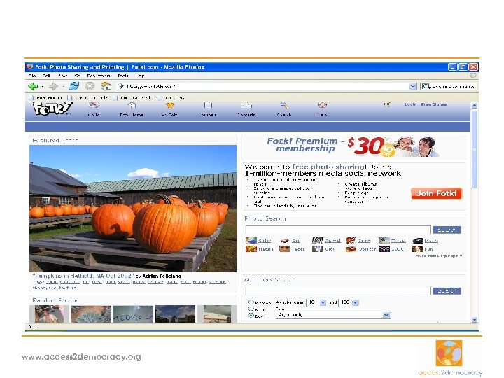Reload the page with the Refresh icon
This screenshot has height=378, width=504.
coord(74,86)
